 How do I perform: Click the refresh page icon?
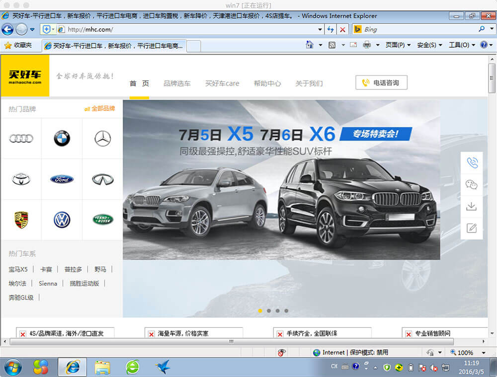[x=331, y=29]
